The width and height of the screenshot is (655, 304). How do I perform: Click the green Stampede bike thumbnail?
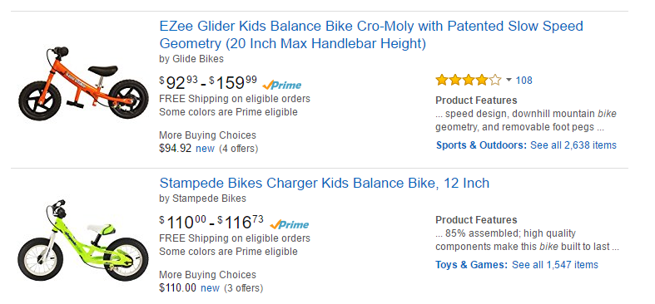pos(83,240)
